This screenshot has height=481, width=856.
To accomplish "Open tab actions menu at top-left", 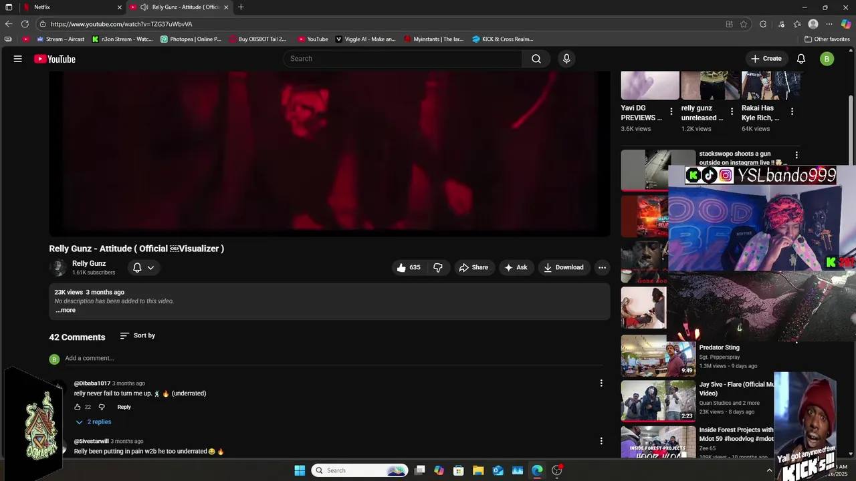I will 9,7.
